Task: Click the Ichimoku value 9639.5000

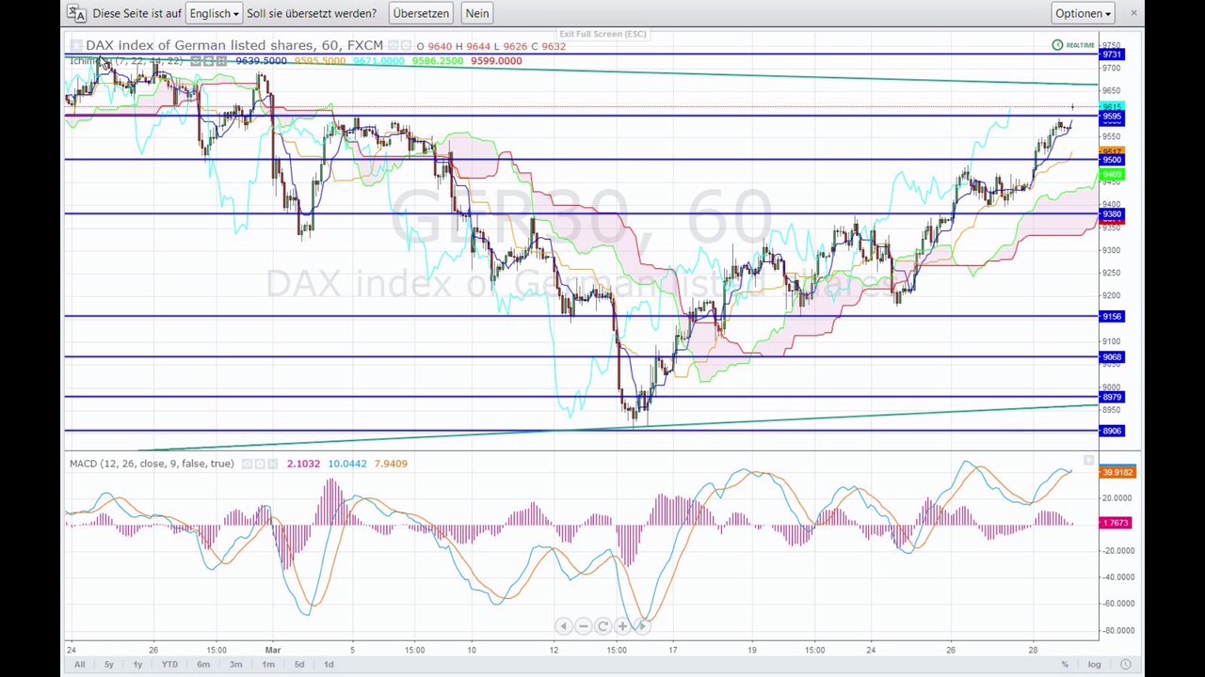Action: pos(261,61)
